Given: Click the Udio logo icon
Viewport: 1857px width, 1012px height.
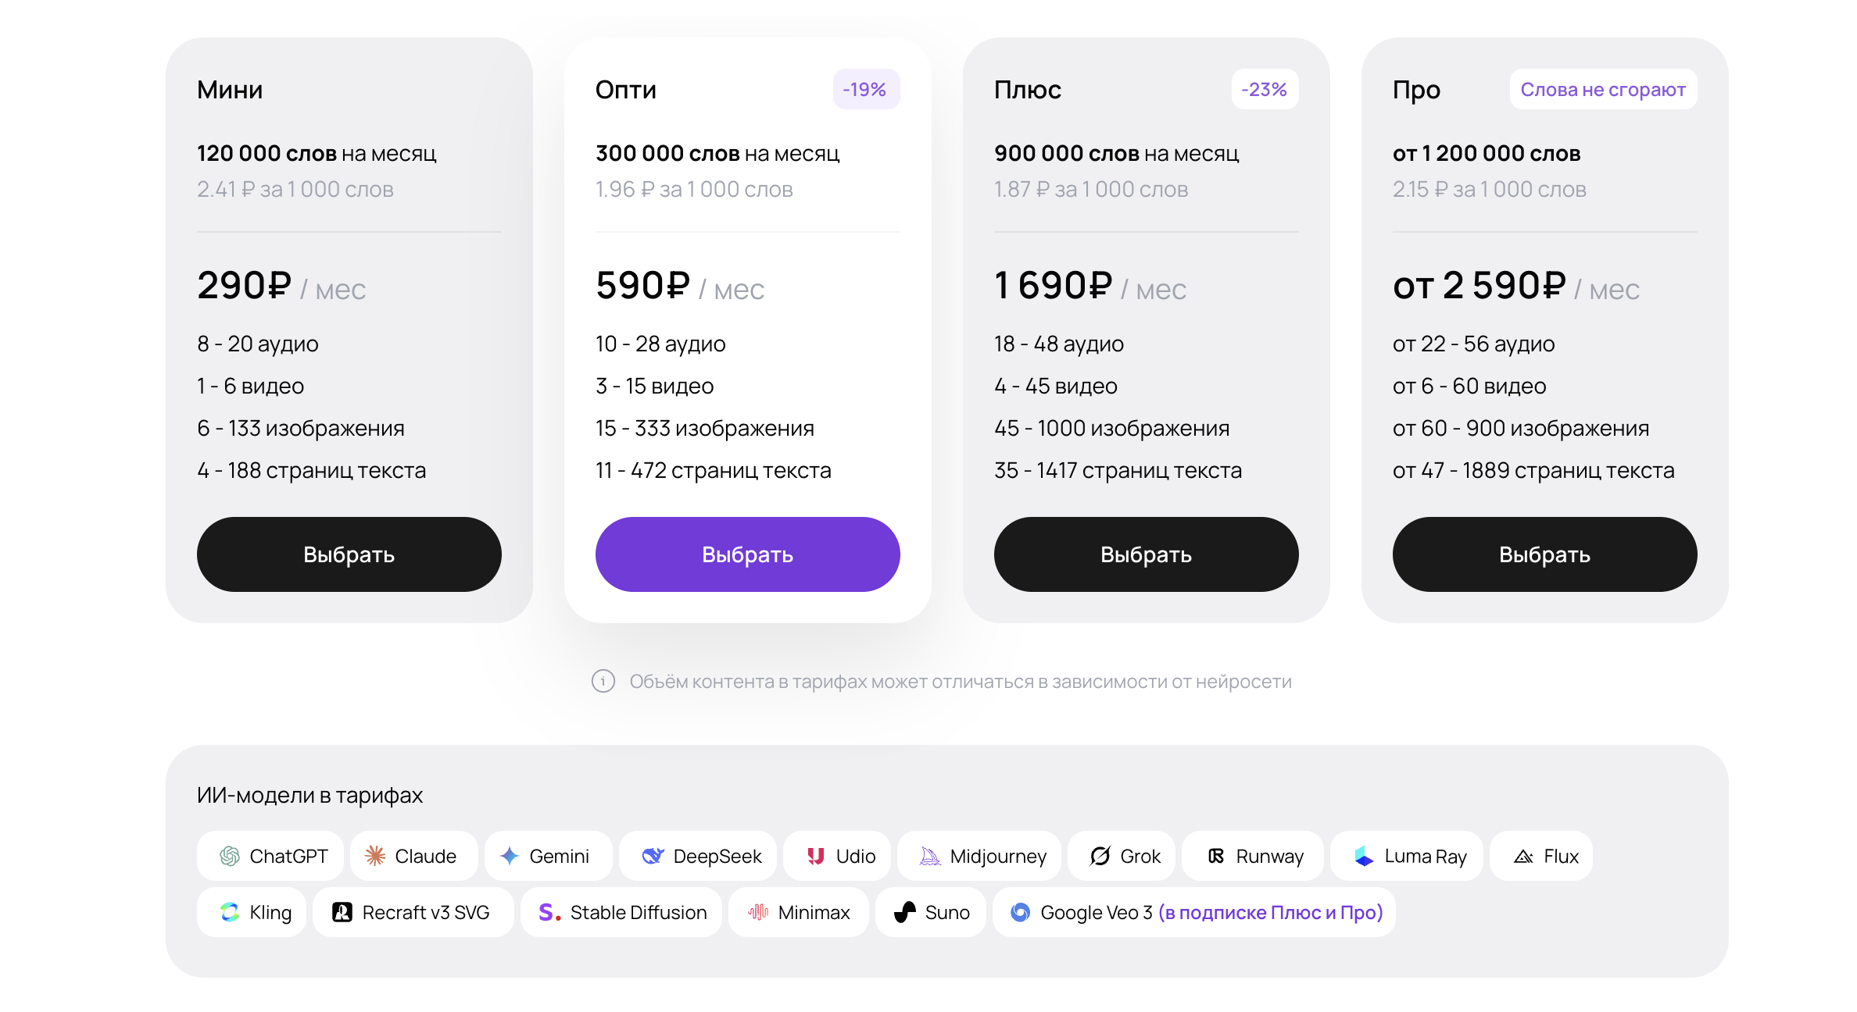Looking at the screenshot, I should click(816, 857).
